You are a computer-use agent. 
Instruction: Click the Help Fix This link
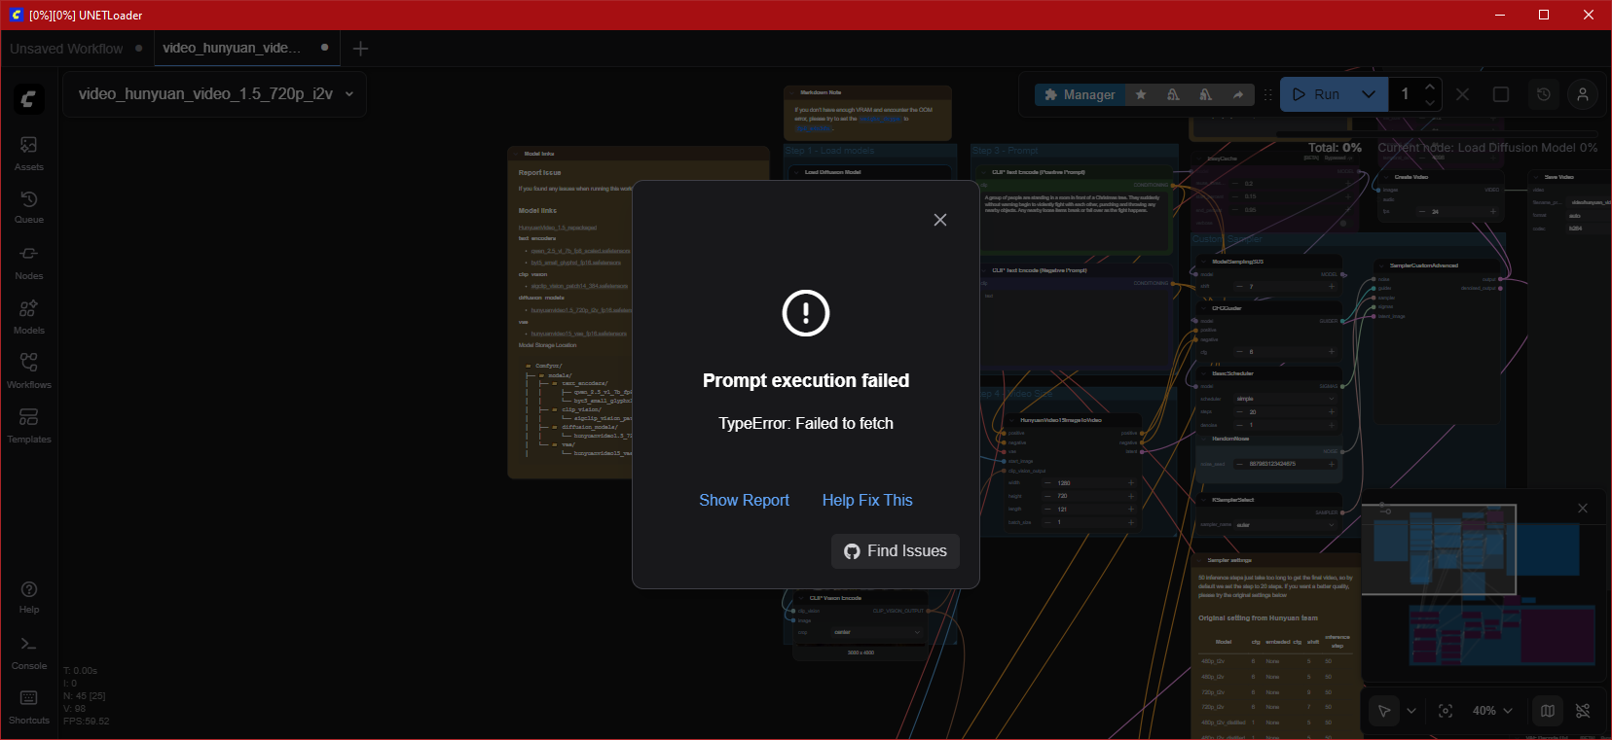coord(867,500)
